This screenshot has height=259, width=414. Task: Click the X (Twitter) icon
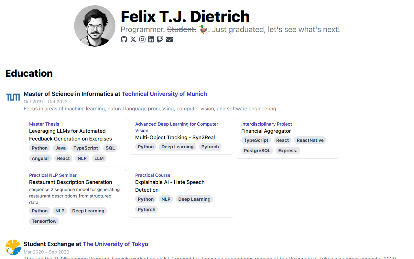133,39
